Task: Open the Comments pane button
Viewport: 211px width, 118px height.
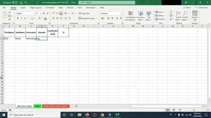Action: click(201, 8)
